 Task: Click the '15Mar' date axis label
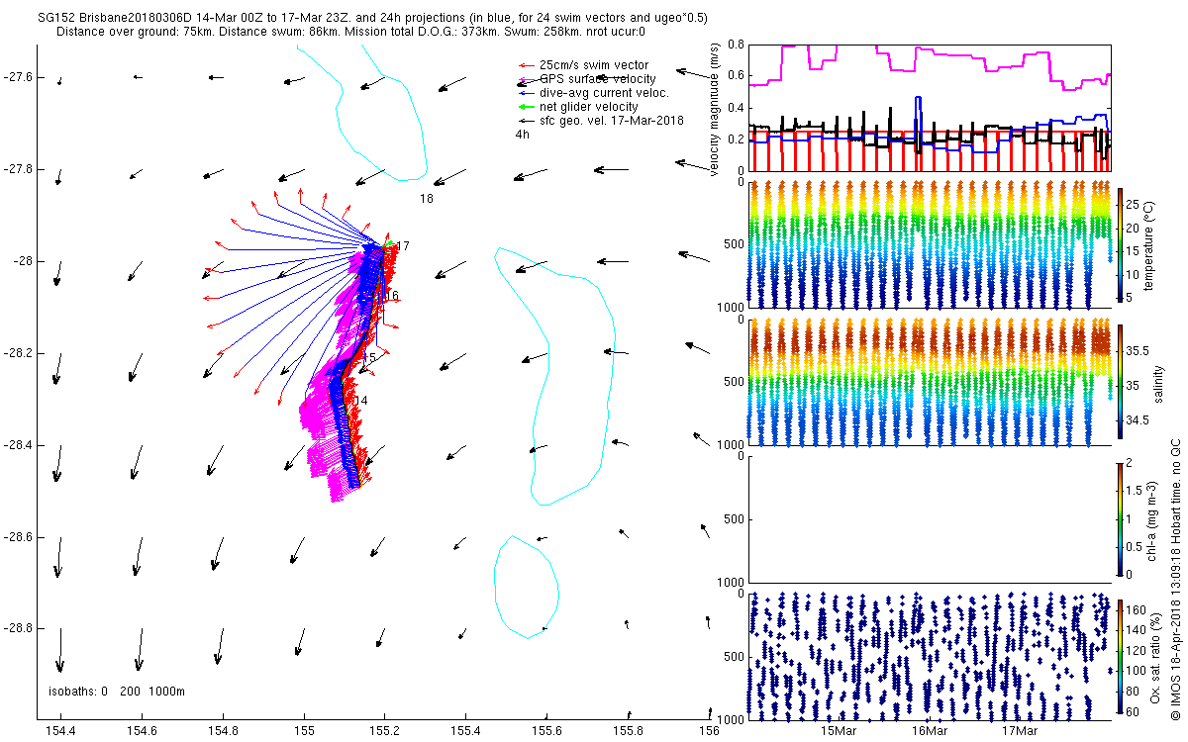tap(839, 731)
